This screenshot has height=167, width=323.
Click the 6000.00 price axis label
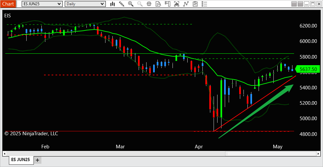click(x=308, y=41)
